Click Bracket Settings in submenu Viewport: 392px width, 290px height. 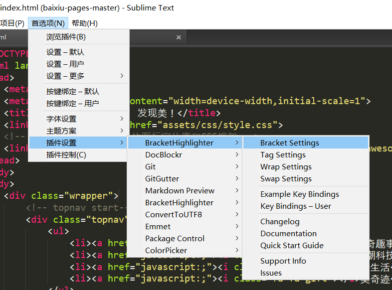289,143
